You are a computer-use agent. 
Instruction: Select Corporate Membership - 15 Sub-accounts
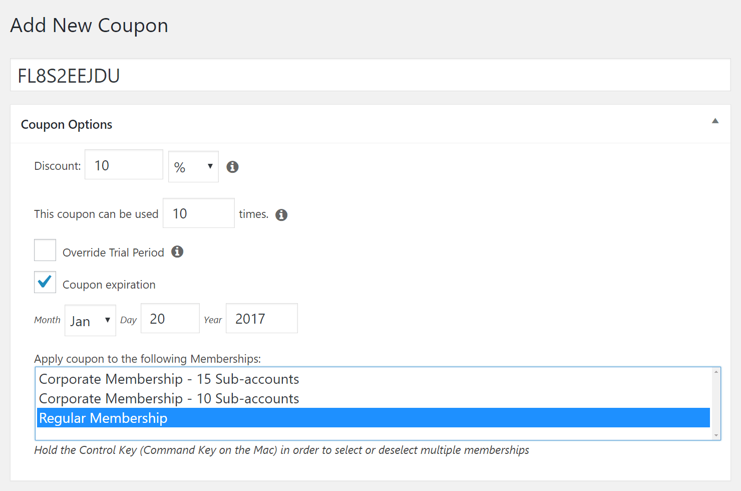click(x=374, y=379)
